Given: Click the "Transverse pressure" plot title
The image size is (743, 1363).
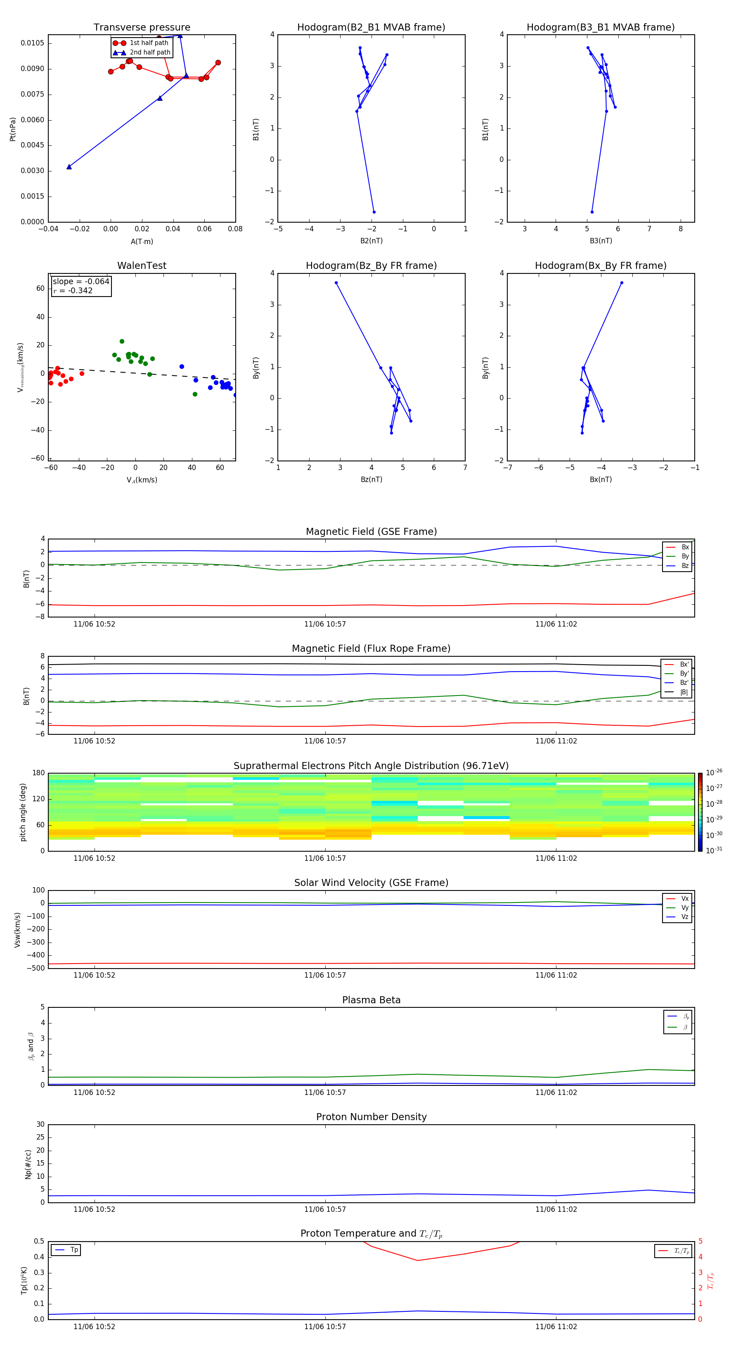Looking at the screenshot, I should [142, 28].
